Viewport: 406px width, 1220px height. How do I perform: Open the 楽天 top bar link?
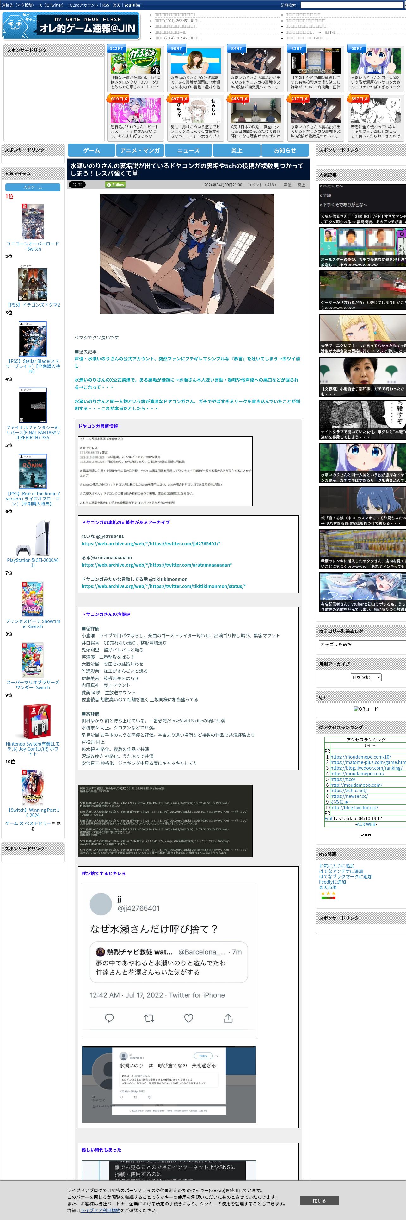point(116,5)
